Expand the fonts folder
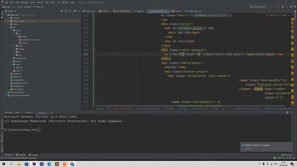 pyautogui.click(x=13, y=46)
